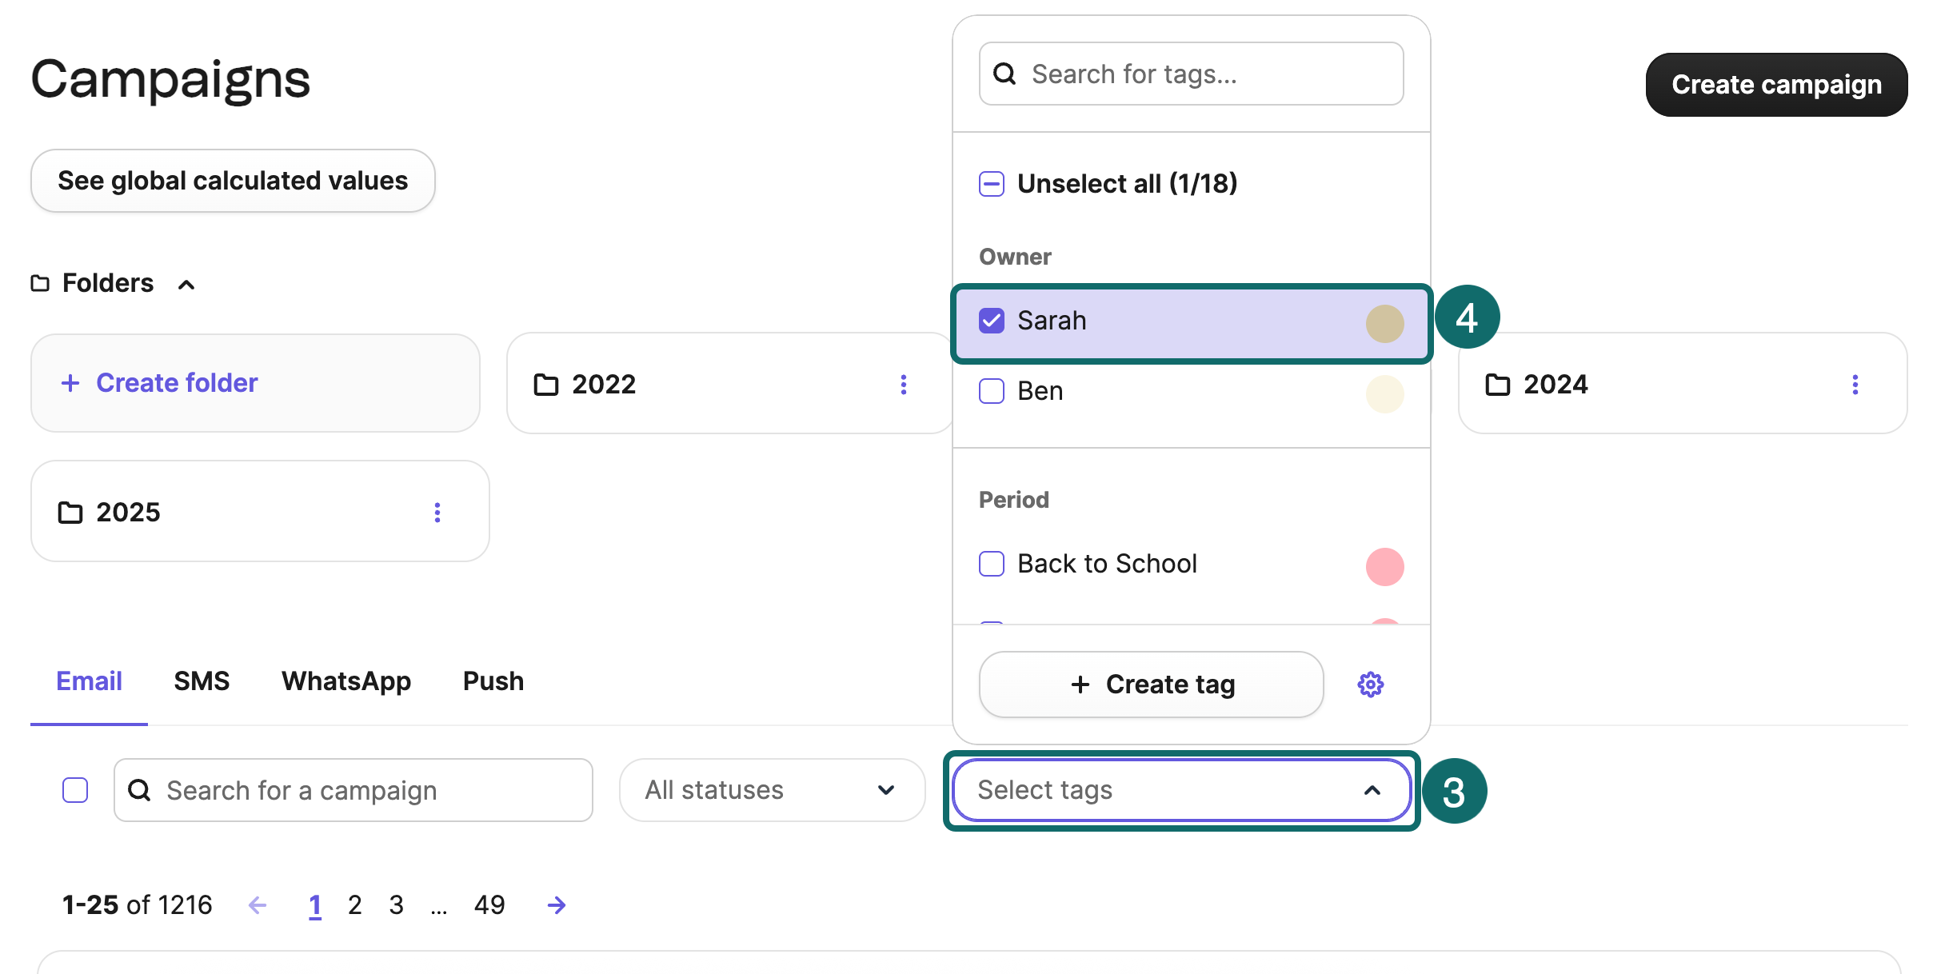1937x974 pixels.
Task: Go to the next page with the arrow icon
Action: (x=555, y=904)
